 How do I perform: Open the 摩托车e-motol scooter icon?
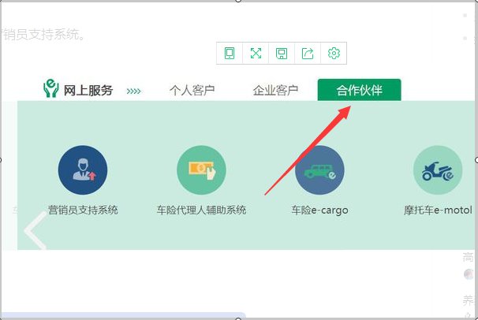(x=438, y=170)
